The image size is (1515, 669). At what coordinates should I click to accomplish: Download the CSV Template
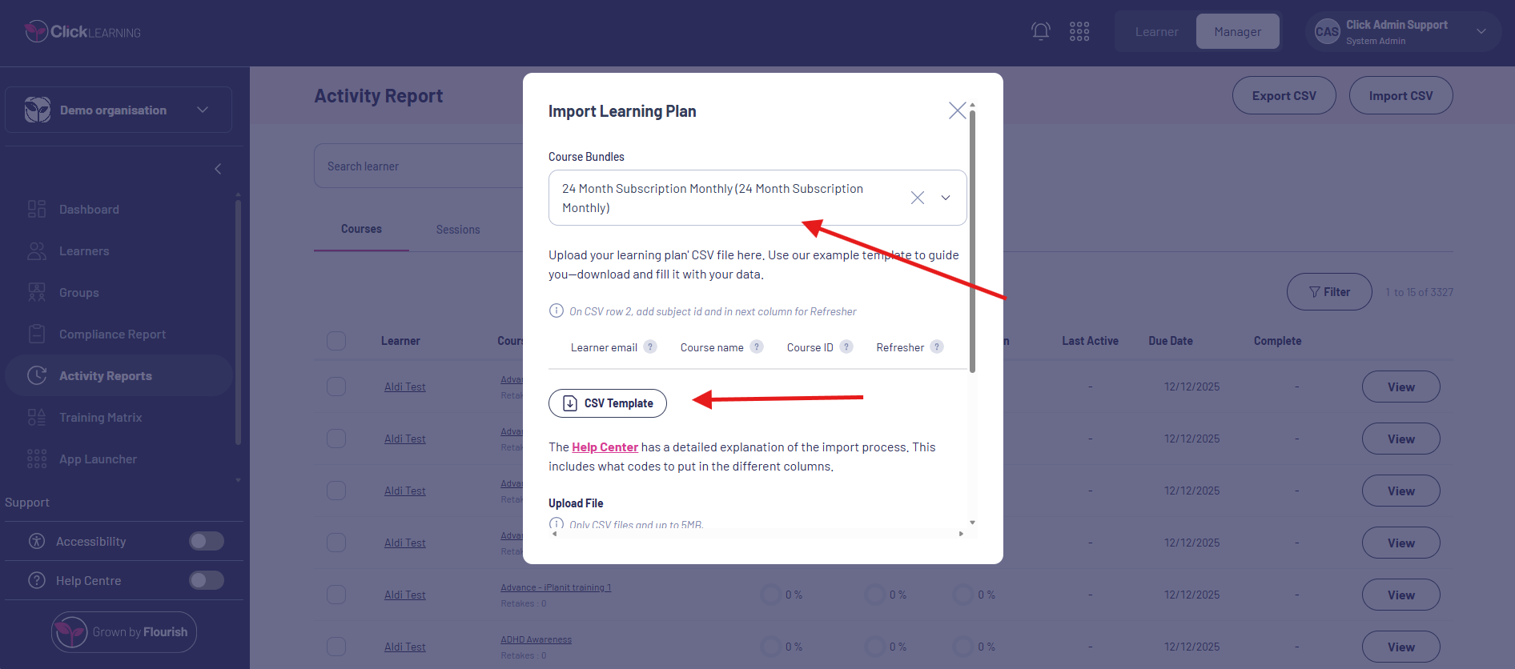click(x=608, y=403)
